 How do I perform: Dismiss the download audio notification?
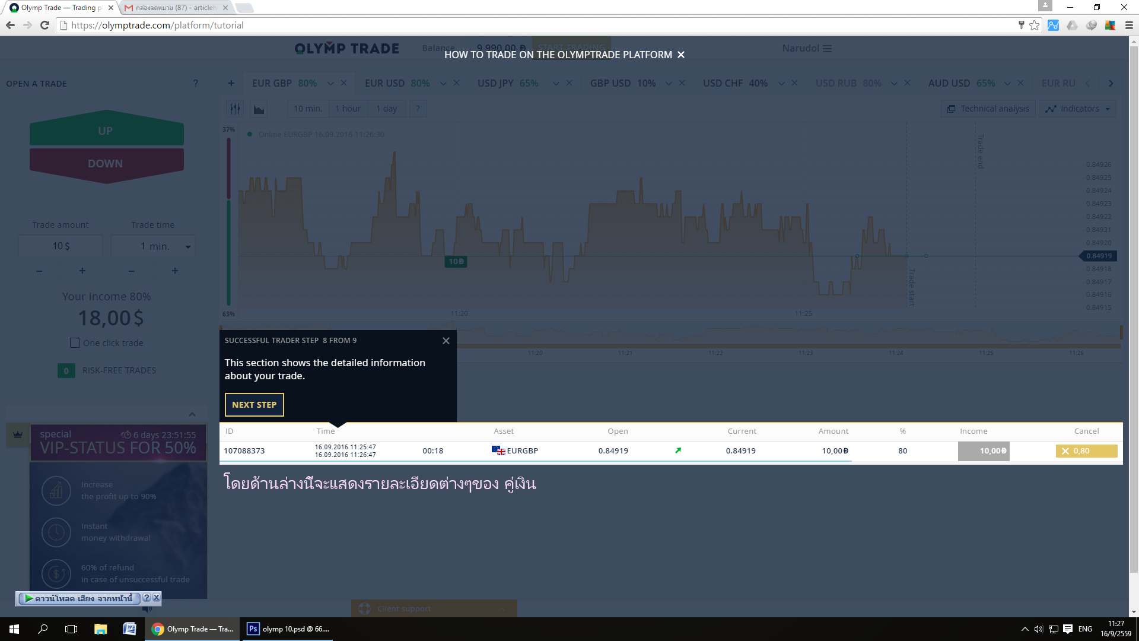[x=155, y=597]
